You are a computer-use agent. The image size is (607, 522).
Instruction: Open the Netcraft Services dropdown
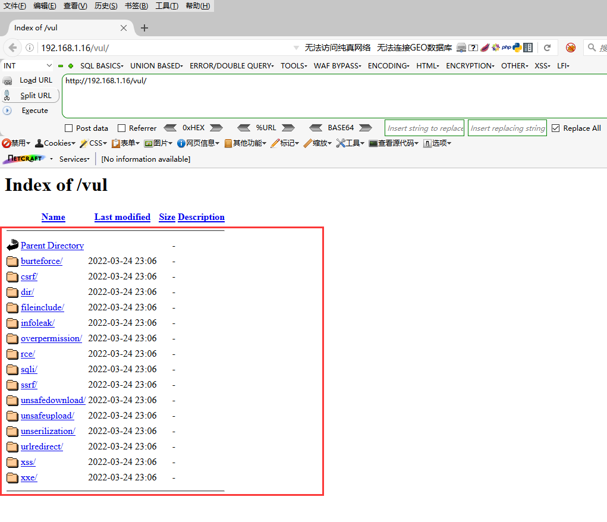click(74, 159)
